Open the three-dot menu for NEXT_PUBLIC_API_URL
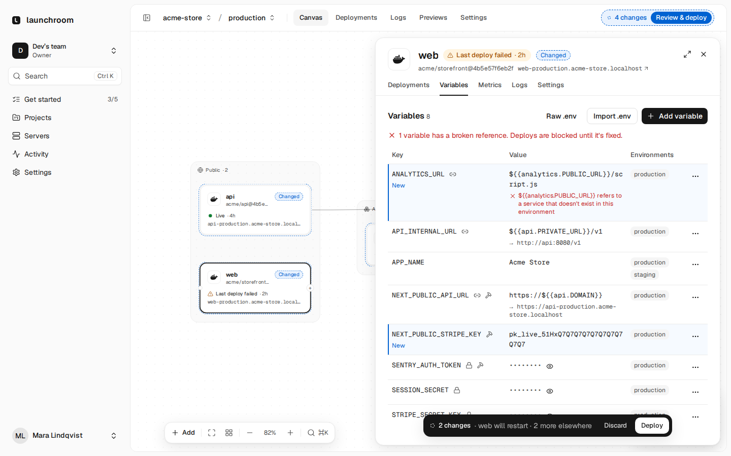 tap(695, 297)
